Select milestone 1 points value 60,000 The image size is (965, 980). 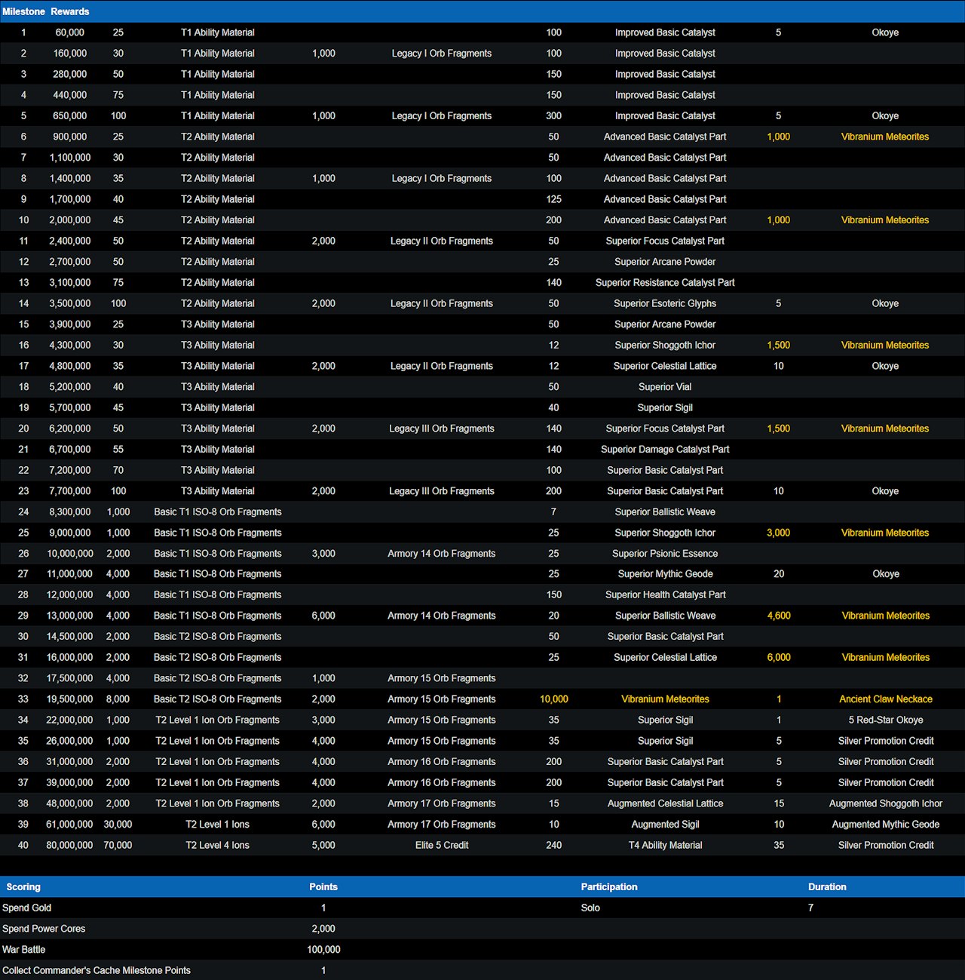point(70,32)
